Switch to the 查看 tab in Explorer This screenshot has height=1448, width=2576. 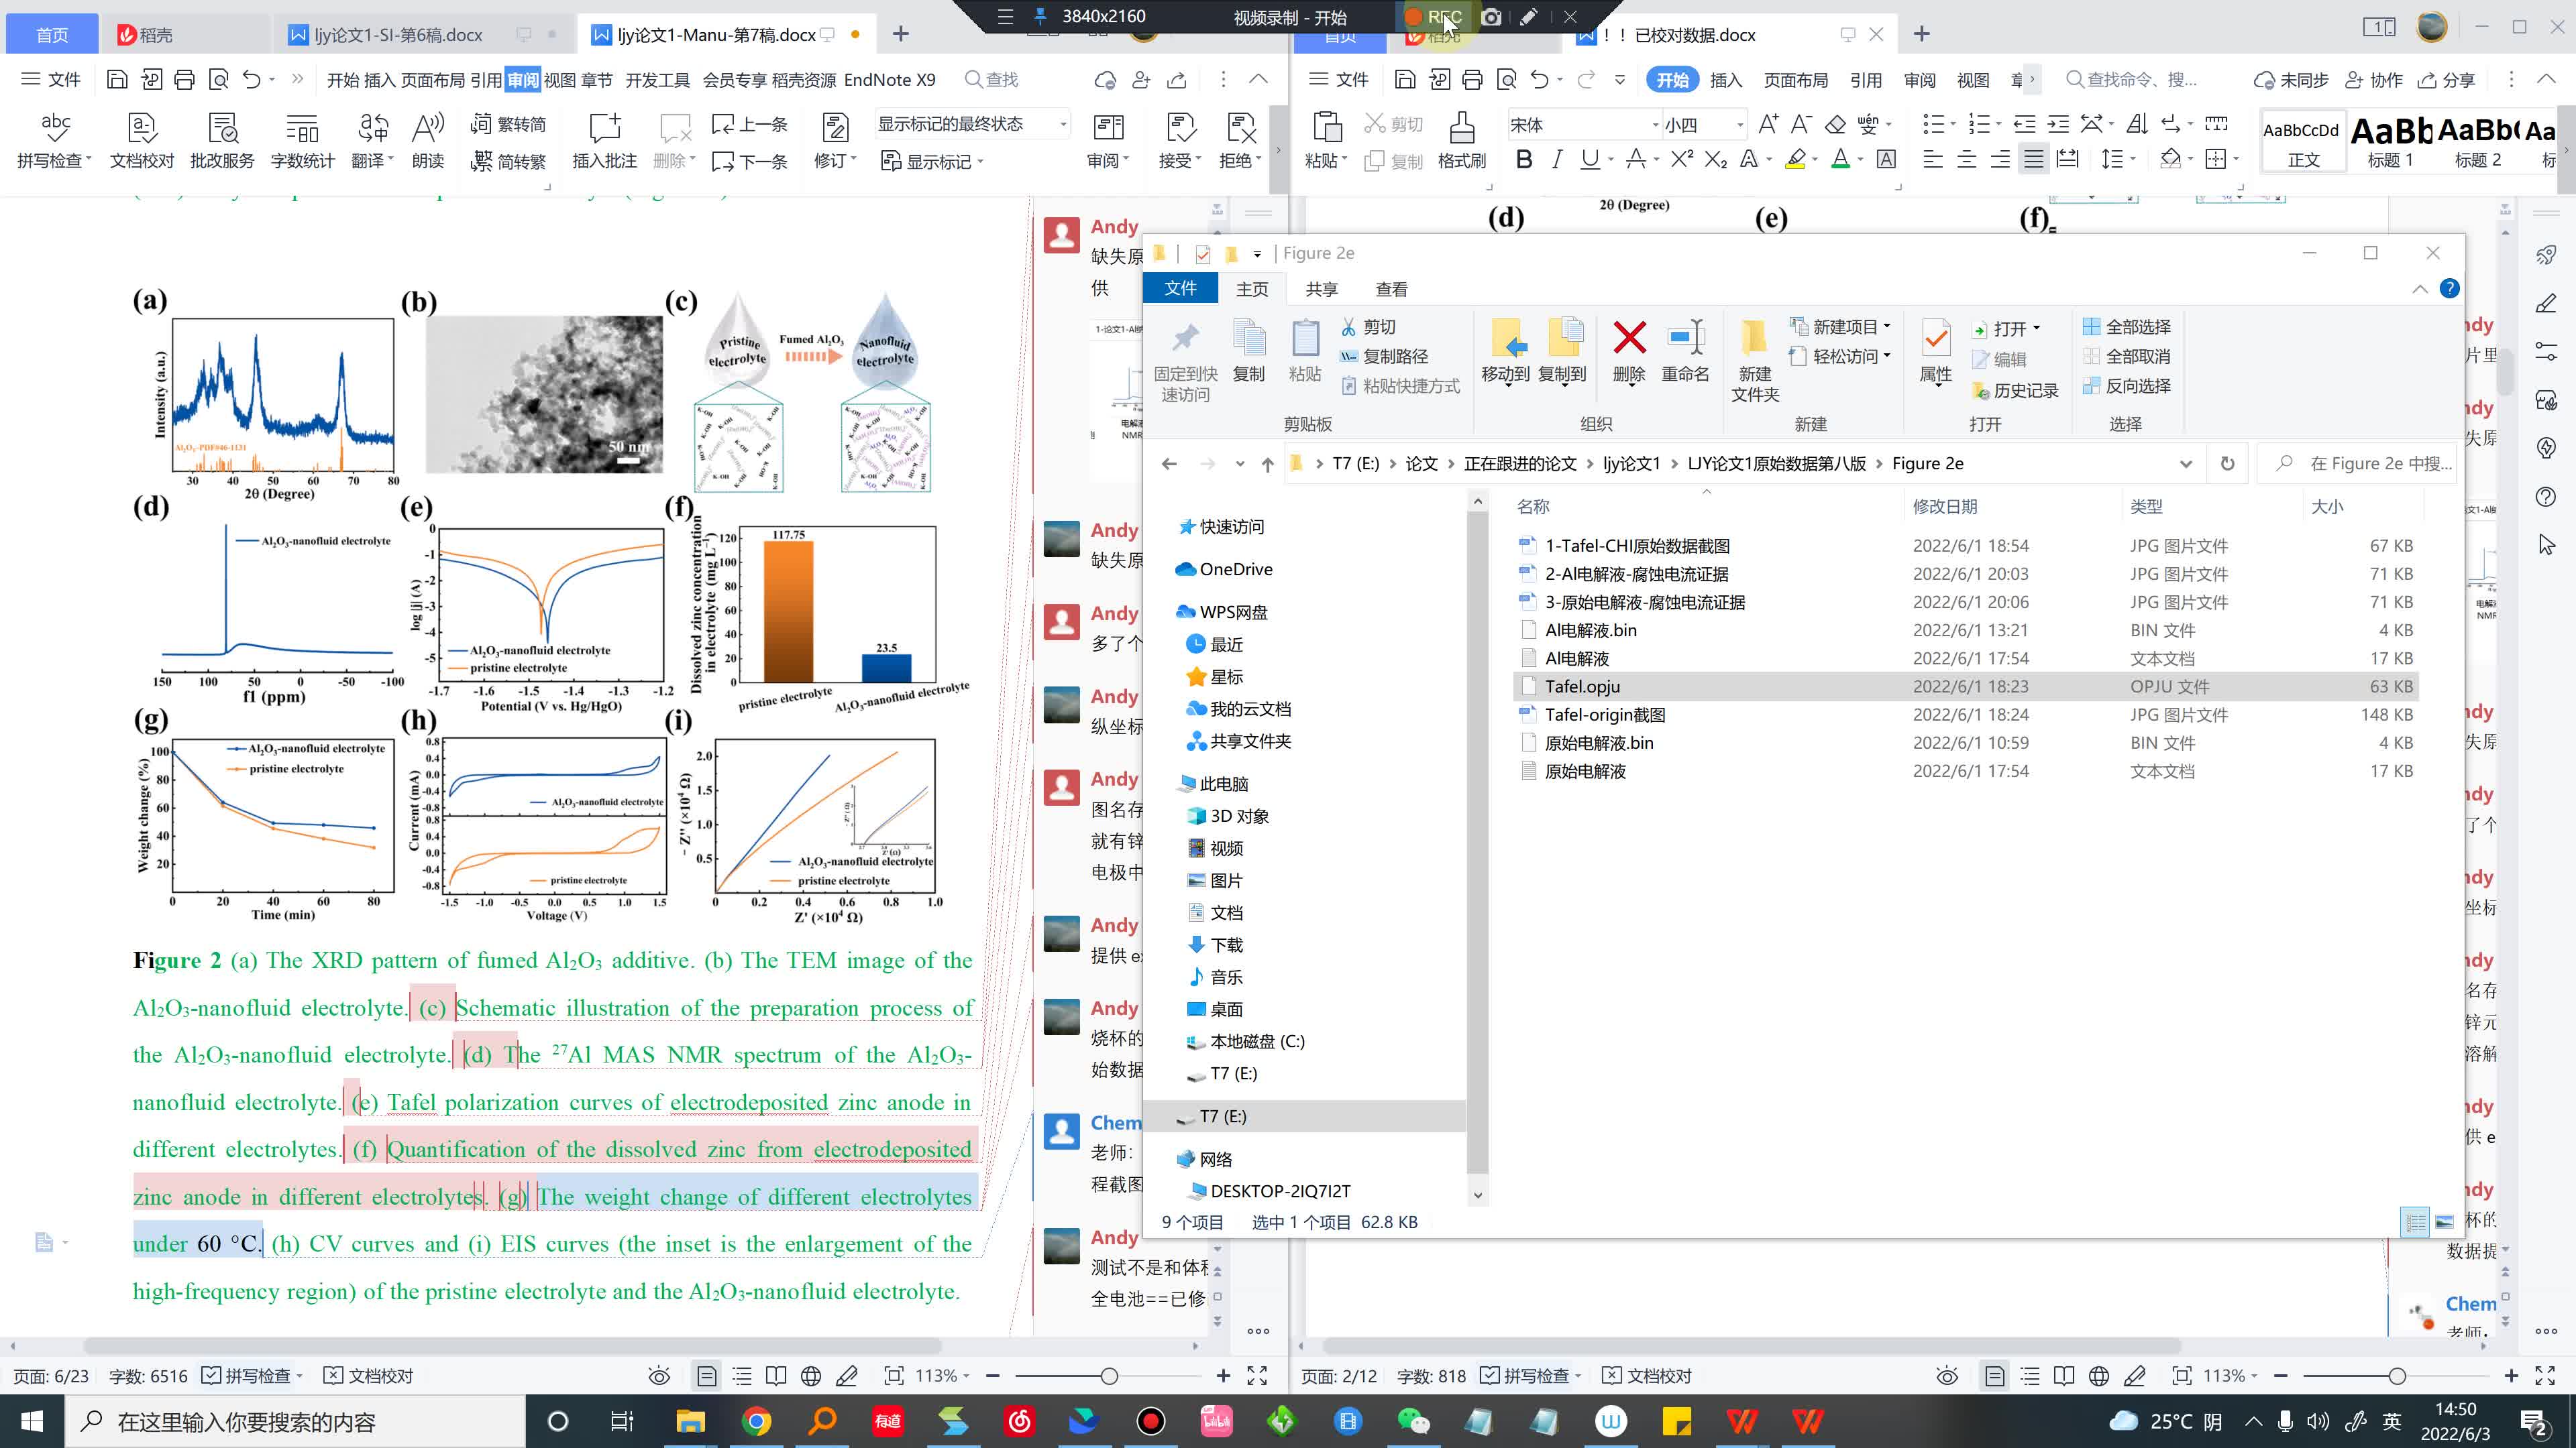[1391, 289]
